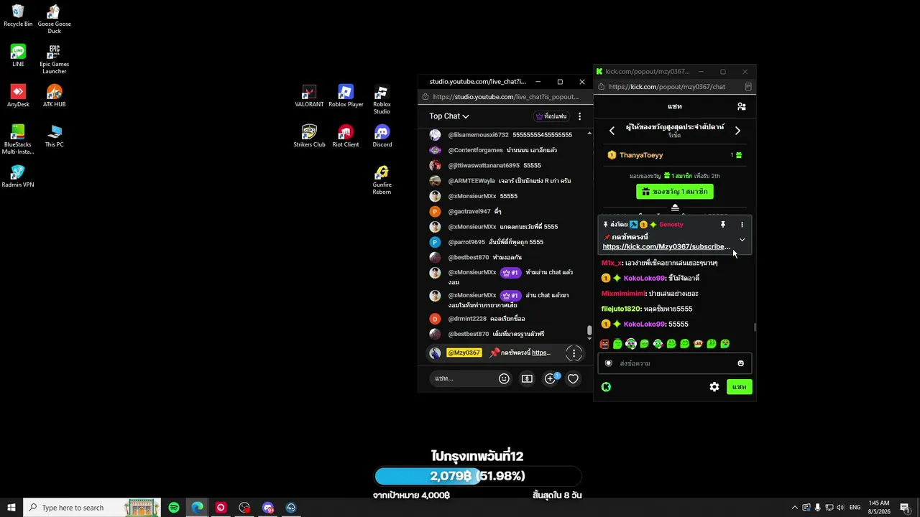Click the Windows taskbar search box
The width and height of the screenshot is (920, 517).
pos(91,508)
